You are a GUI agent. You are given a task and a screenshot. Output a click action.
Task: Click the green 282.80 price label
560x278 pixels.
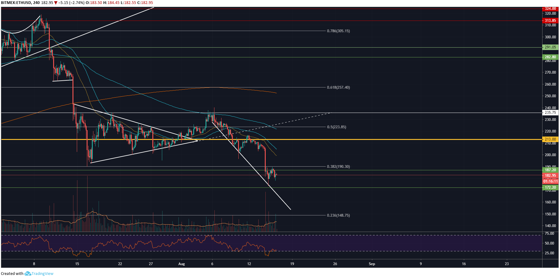pos(550,57)
